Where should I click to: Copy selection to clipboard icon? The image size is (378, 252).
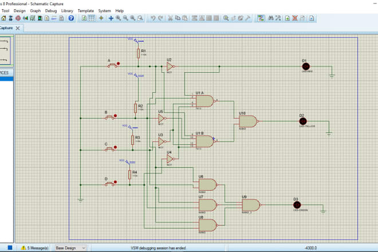178,18
